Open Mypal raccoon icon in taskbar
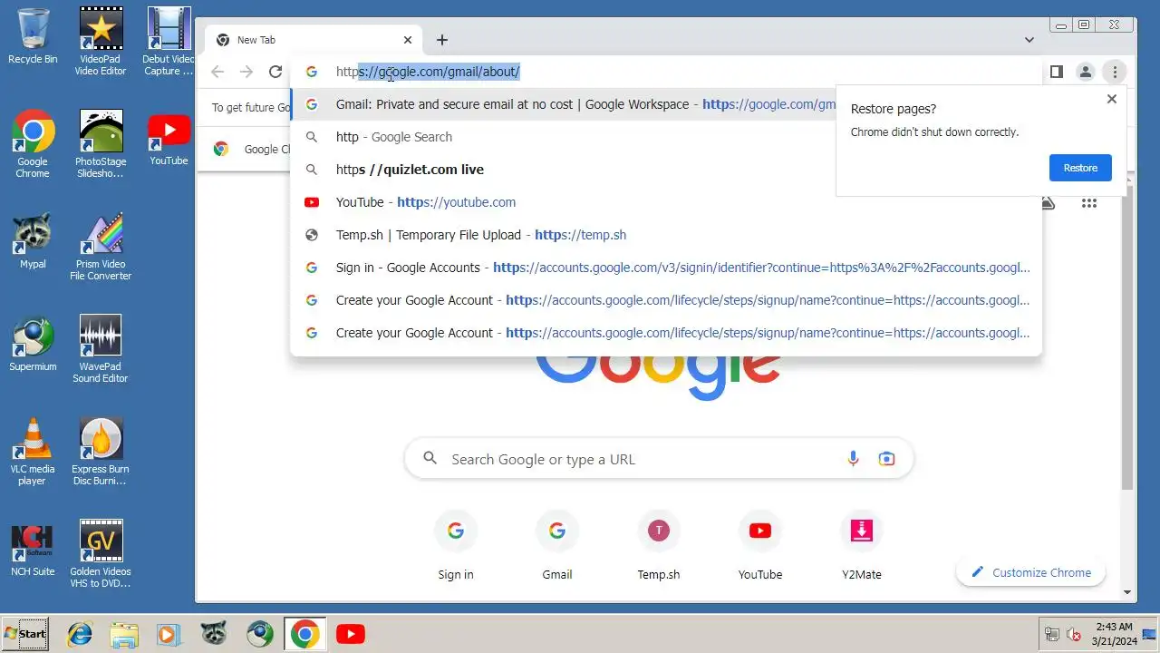 point(214,634)
